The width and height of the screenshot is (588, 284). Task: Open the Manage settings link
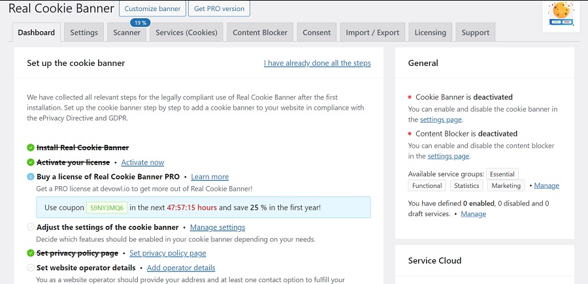point(218,227)
